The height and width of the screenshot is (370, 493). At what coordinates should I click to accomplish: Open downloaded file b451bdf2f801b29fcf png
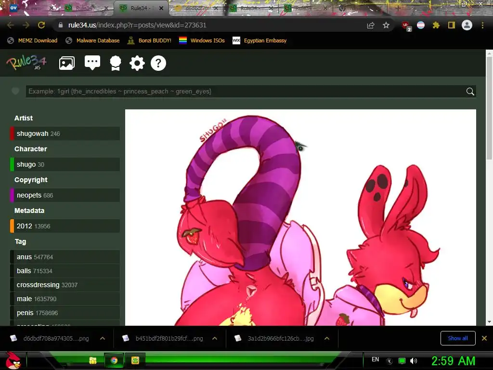click(x=164, y=339)
